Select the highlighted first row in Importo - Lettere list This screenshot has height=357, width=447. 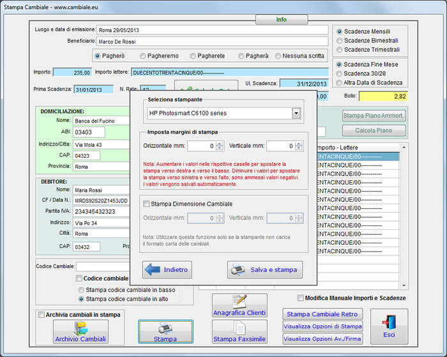point(358,156)
